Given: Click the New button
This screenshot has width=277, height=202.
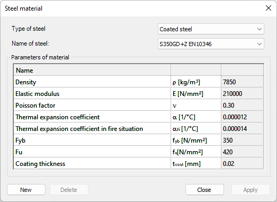Looking at the screenshot, I should [x=26, y=190].
